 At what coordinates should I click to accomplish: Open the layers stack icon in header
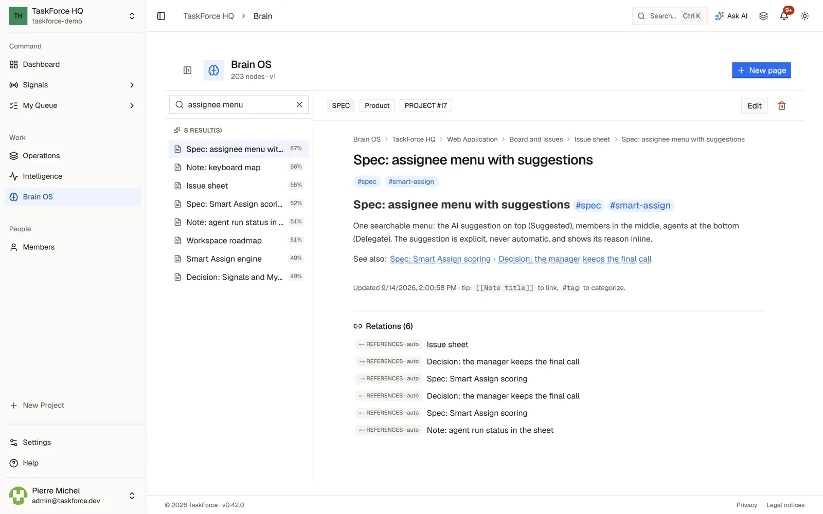click(763, 16)
